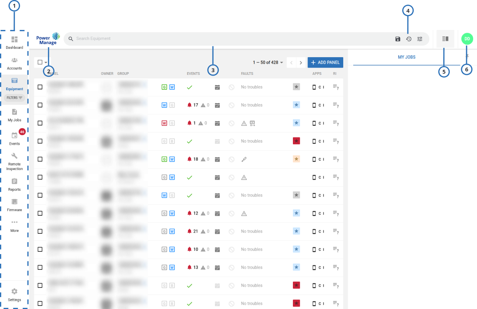
Task: Open the Dashboard page from sidebar
Action: click(14, 42)
